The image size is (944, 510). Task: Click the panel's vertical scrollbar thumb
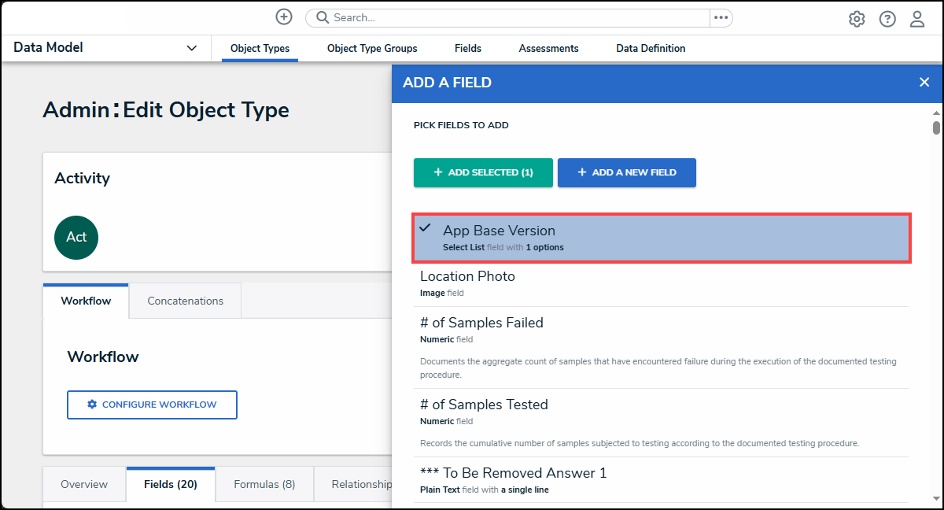point(936,128)
